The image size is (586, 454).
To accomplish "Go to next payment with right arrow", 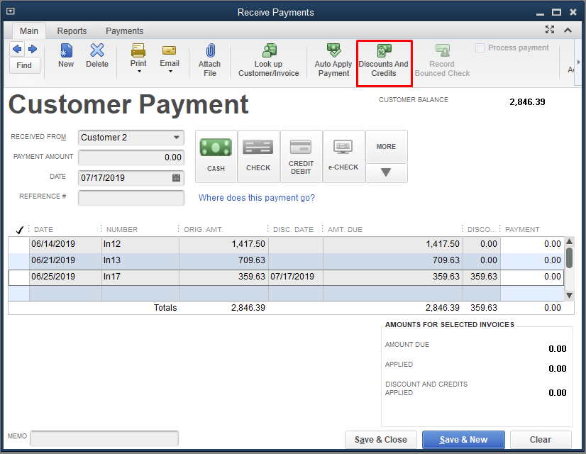I will (x=33, y=49).
